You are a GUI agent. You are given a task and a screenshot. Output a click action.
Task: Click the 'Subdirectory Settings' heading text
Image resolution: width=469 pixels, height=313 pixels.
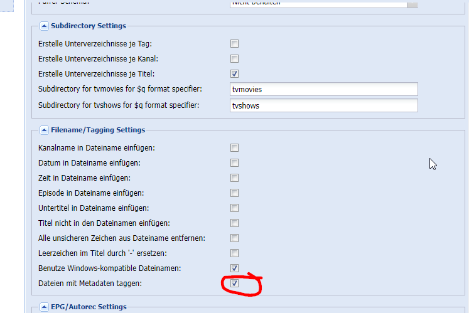[x=89, y=26]
